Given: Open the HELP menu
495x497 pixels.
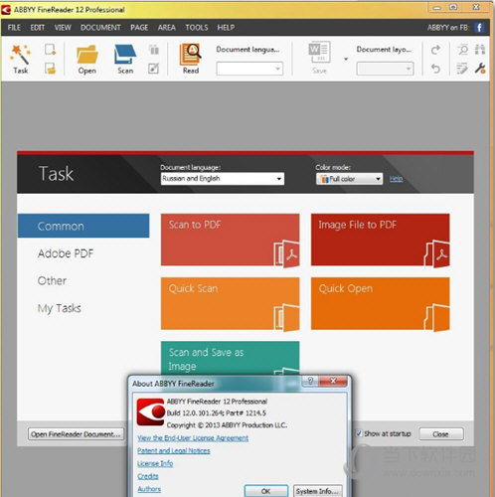Looking at the screenshot, I should 226,28.
